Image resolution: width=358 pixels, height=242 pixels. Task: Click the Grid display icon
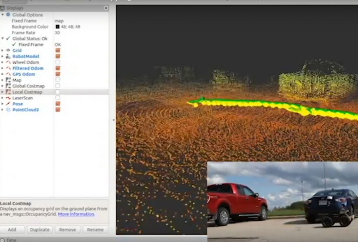click(8, 50)
